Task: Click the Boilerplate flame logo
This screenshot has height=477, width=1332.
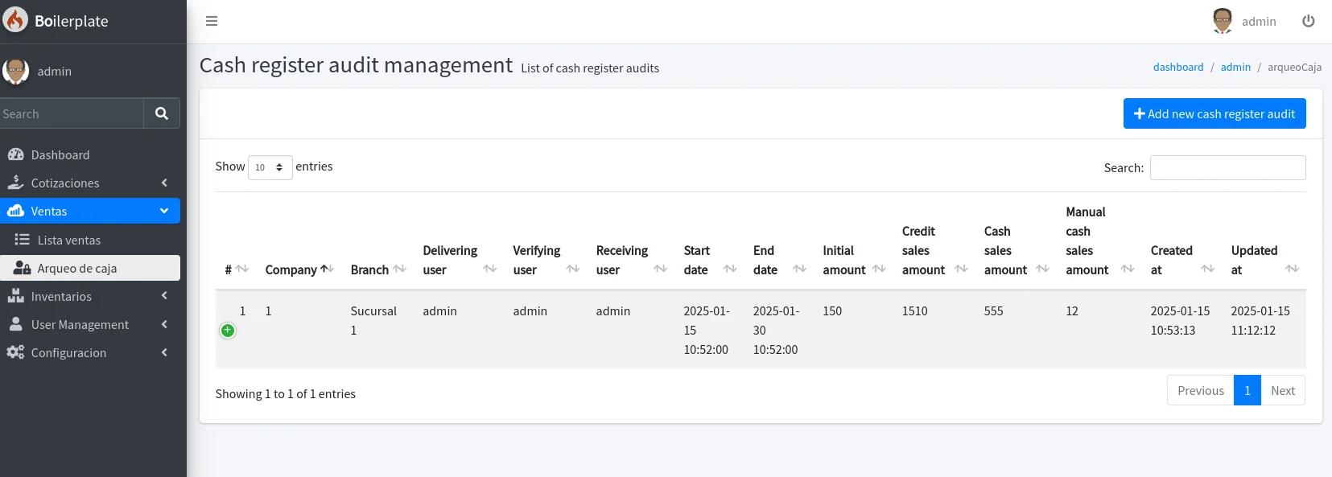Action: tap(15, 20)
